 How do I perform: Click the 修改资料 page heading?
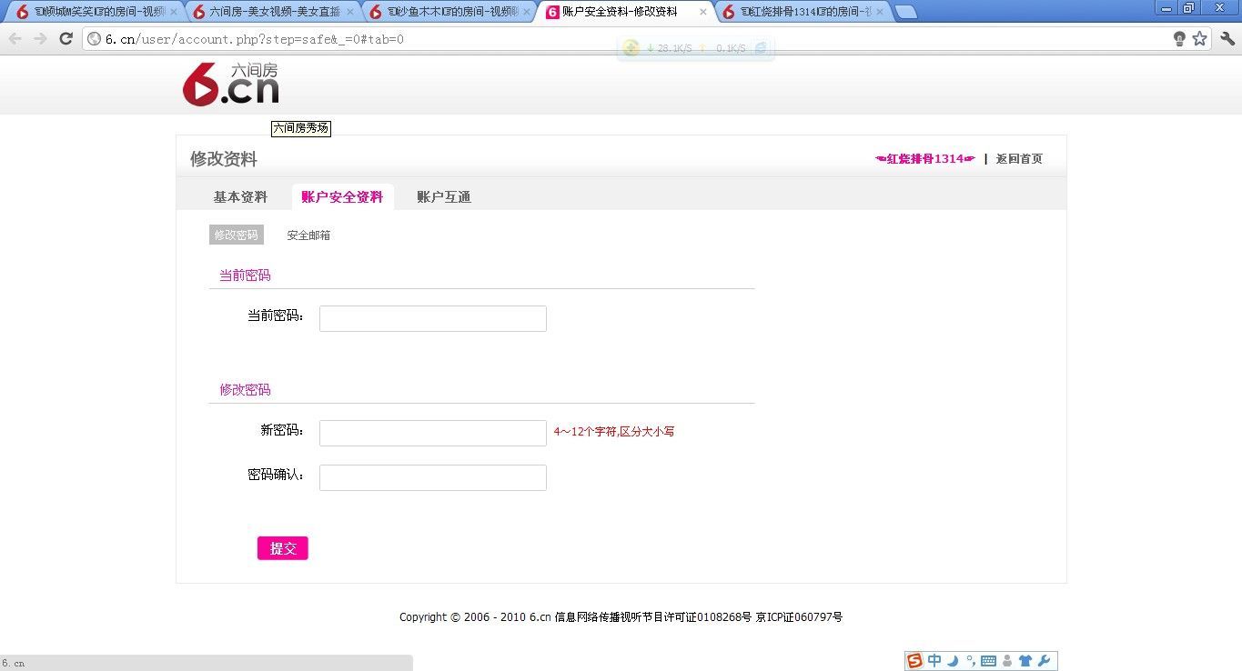pyautogui.click(x=224, y=159)
